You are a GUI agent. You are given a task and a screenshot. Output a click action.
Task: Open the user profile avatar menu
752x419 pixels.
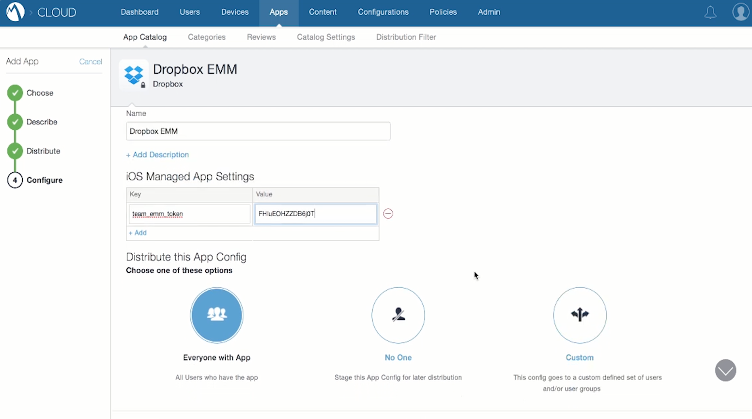pos(740,12)
